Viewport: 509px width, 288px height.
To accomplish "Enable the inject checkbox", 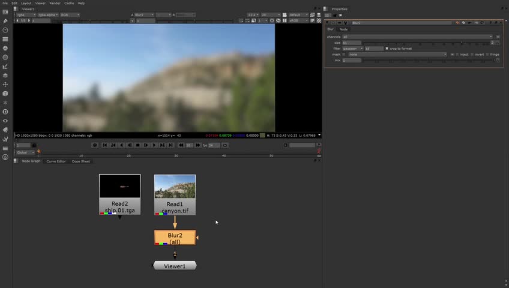I will [457, 55].
